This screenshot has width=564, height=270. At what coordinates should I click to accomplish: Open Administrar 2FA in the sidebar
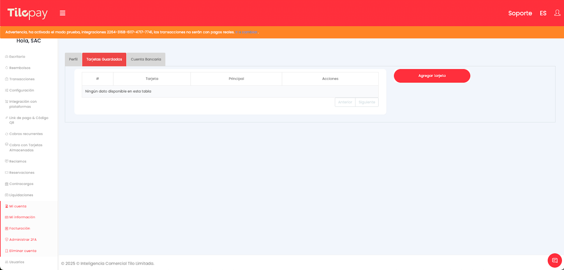pos(23,240)
